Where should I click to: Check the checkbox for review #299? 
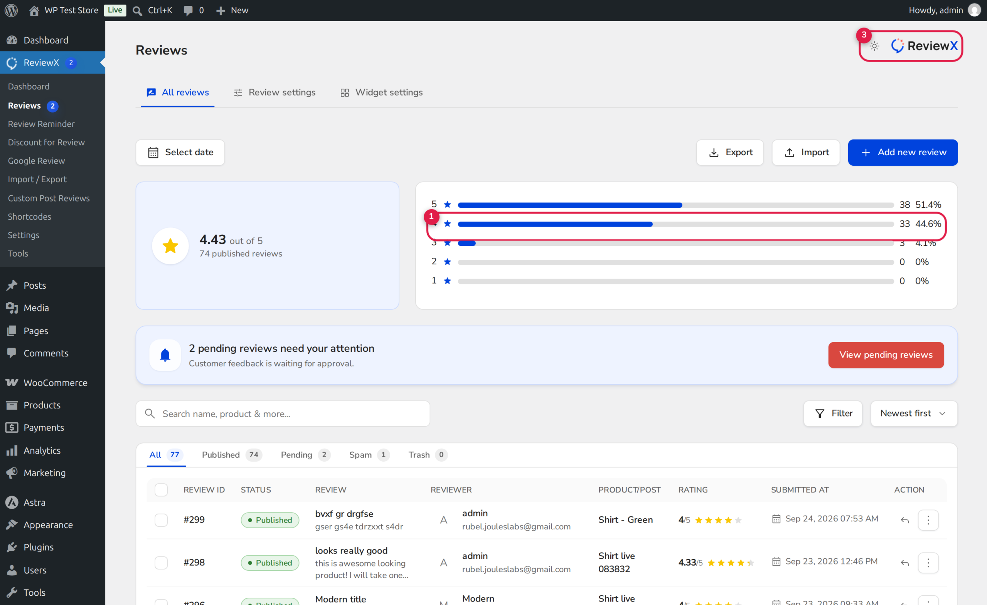click(x=161, y=520)
